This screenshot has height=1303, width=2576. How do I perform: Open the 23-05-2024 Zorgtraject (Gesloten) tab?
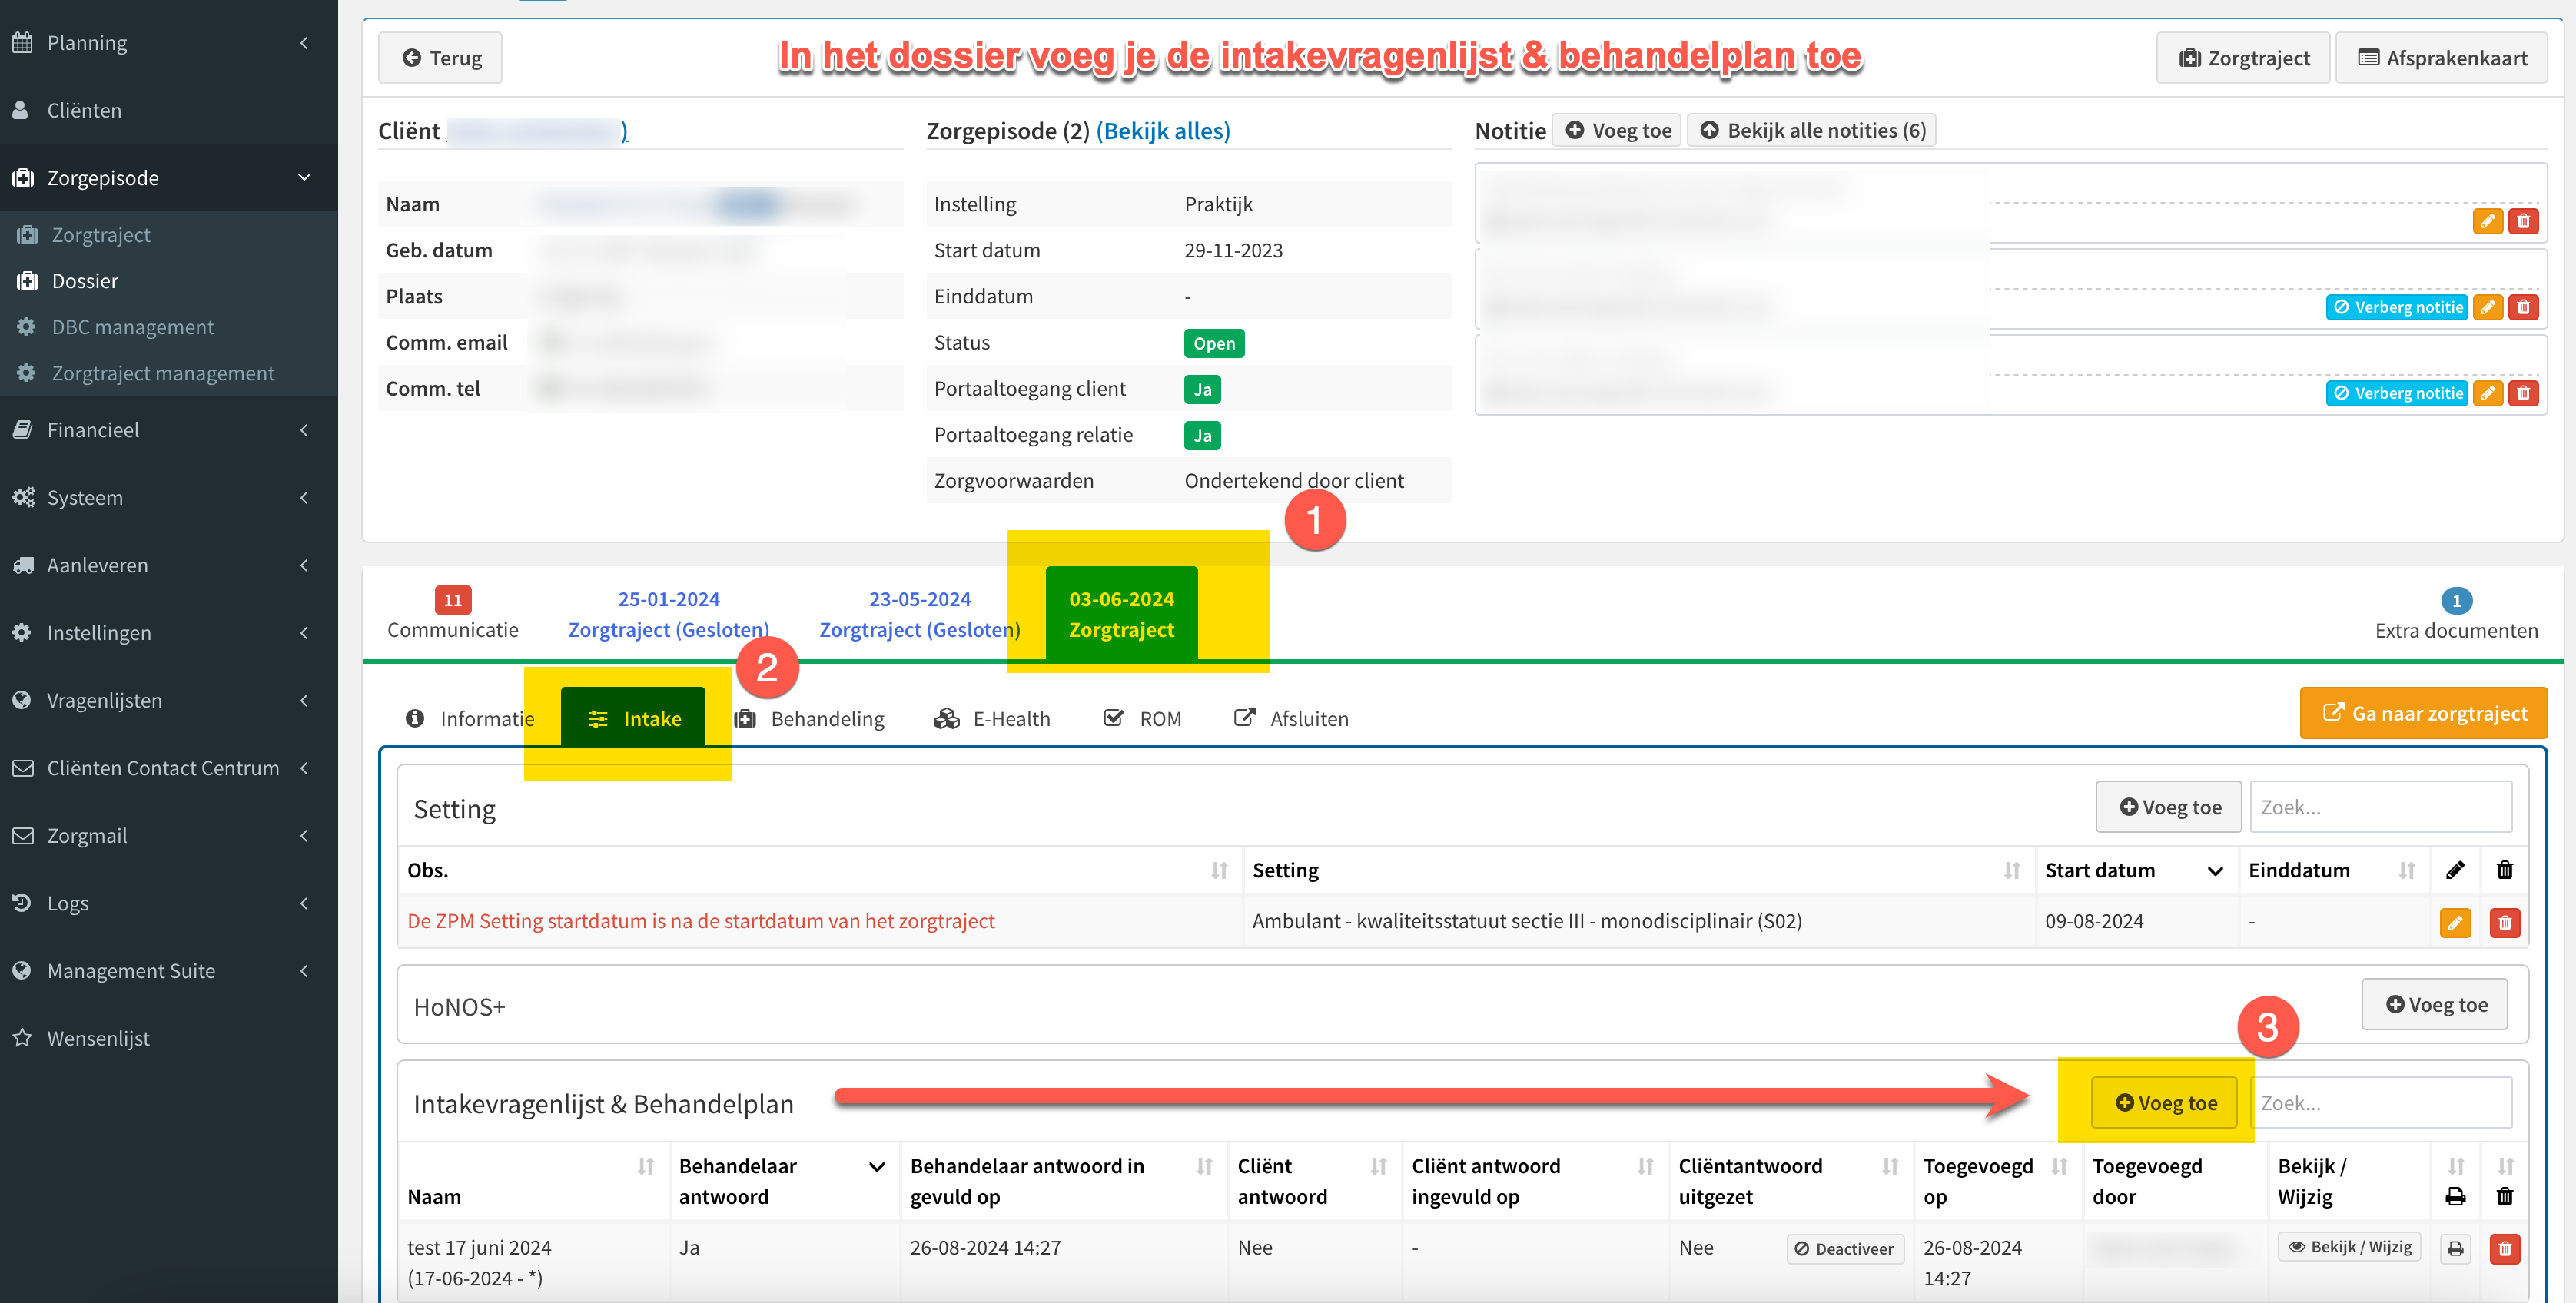[920, 615]
